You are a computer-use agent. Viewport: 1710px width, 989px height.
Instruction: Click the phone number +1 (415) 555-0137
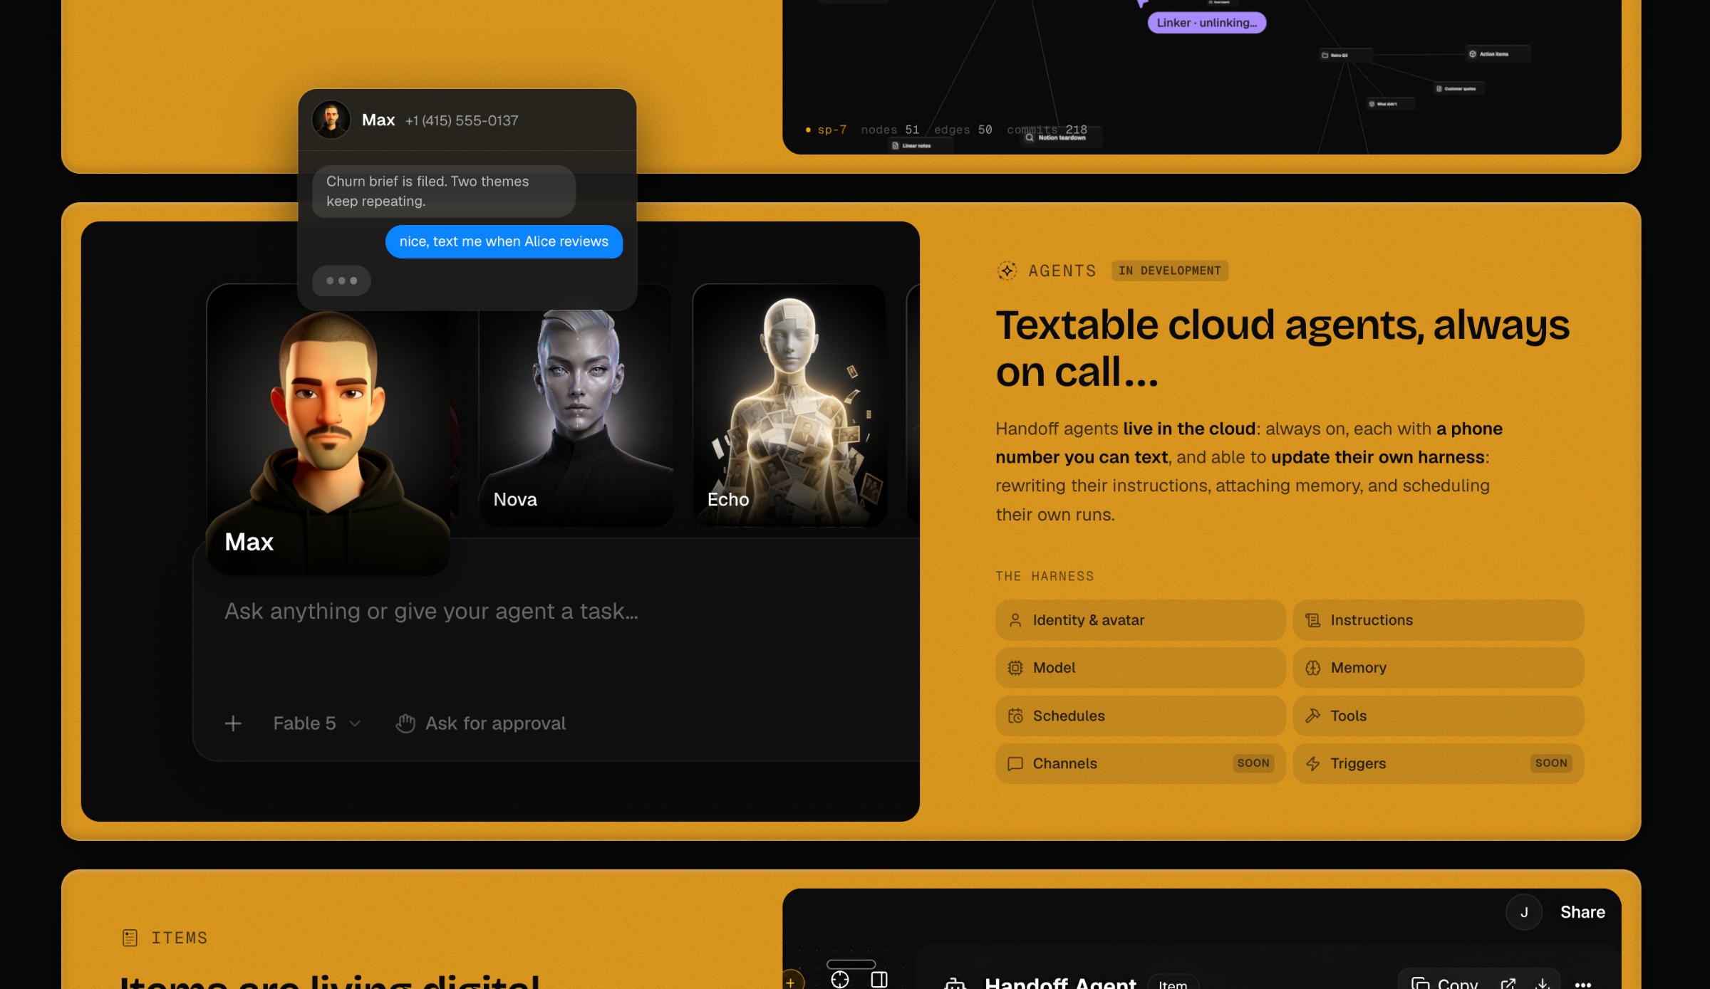click(x=462, y=120)
